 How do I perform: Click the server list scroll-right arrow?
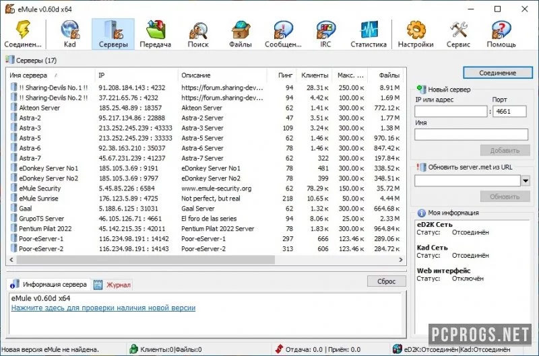pos(400,260)
